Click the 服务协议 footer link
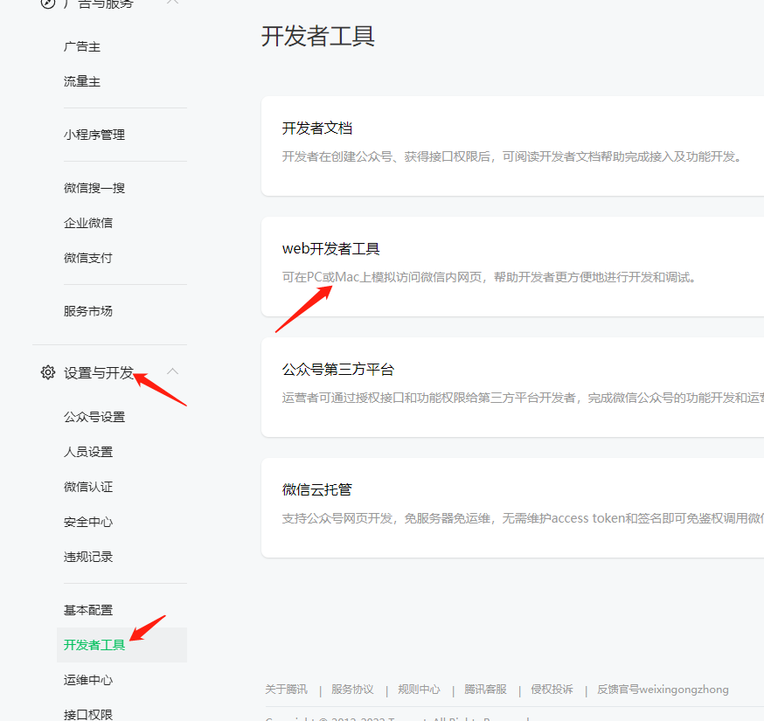 pyautogui.click(x=353, y=690)
